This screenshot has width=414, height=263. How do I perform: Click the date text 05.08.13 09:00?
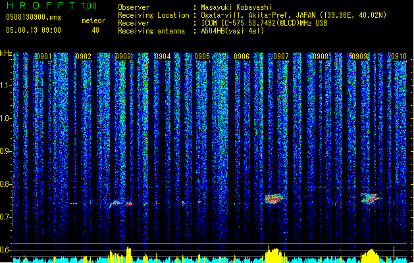click(x=34, y=30)
